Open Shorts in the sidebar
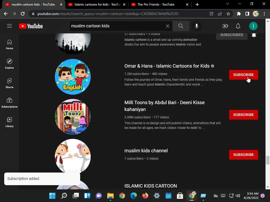Screen dimensions: 270x202 pyautogui.click(x=9, y=83)
